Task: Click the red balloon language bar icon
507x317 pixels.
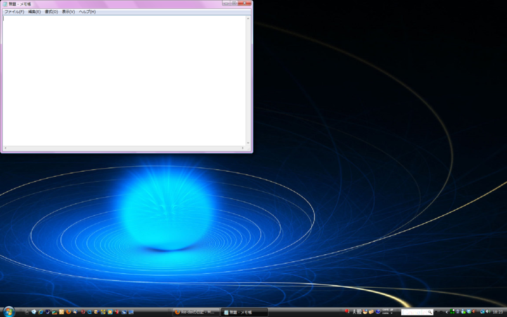Action: (347, 311)
